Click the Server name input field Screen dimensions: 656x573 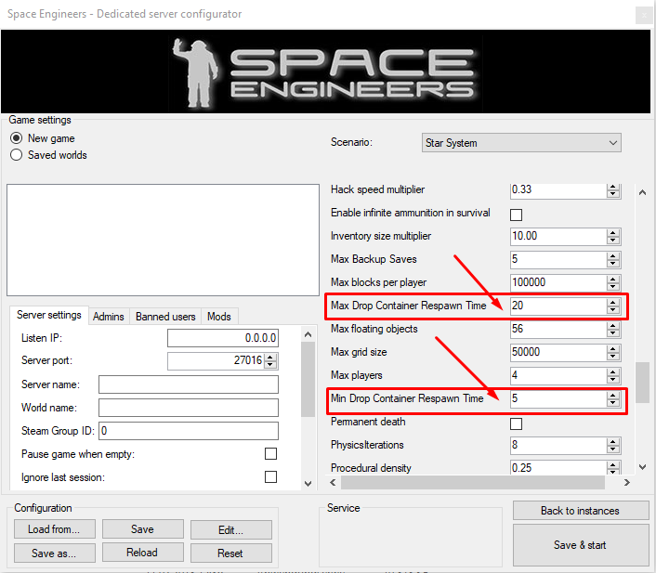tap(189, 384)
